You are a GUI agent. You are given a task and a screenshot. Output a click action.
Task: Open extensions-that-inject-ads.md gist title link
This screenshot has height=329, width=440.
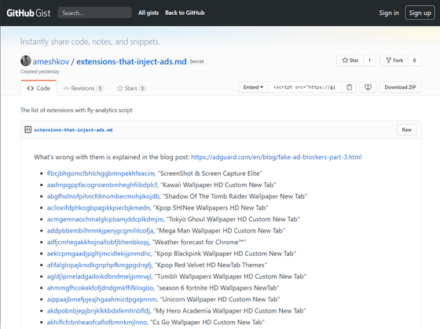click(x=131, y=61)
